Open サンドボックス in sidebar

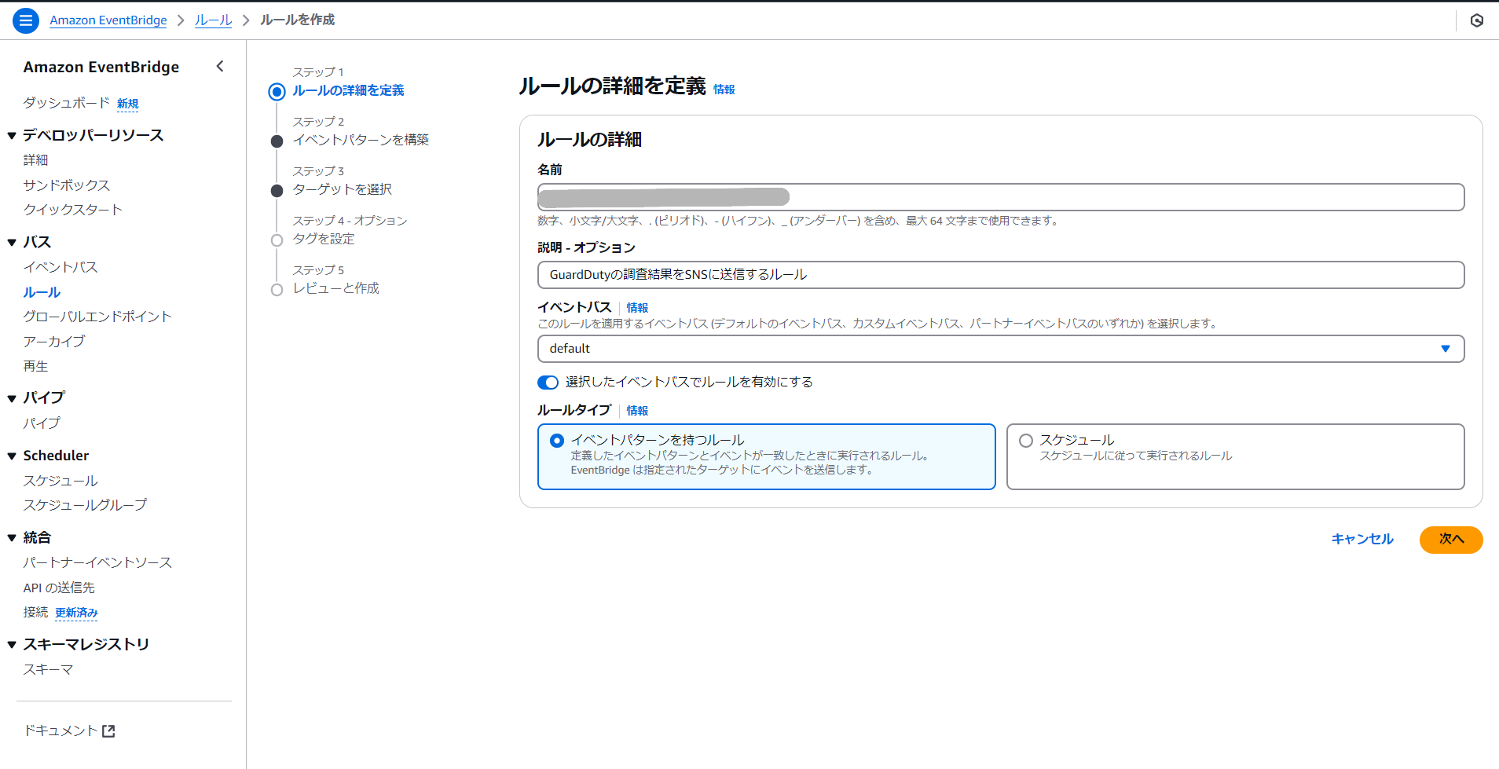coord(67,185)
